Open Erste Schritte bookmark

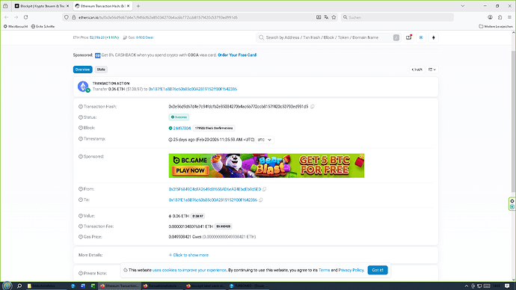[x=43, y=26]
